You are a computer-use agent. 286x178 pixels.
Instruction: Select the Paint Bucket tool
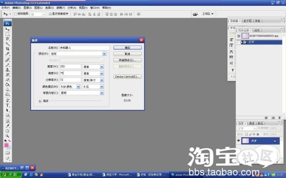[7, 85]
